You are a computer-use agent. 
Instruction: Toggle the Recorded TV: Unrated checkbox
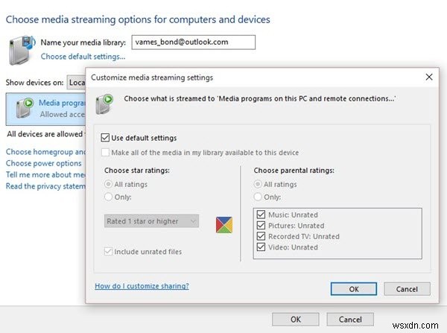pyautogui.click(x=260, y=236)
